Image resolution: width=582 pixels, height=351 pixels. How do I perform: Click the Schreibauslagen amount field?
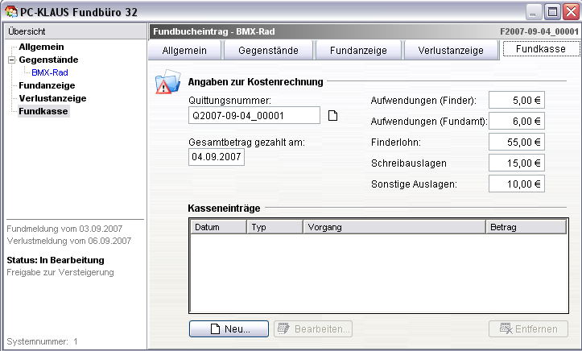[x=517, y=163]
